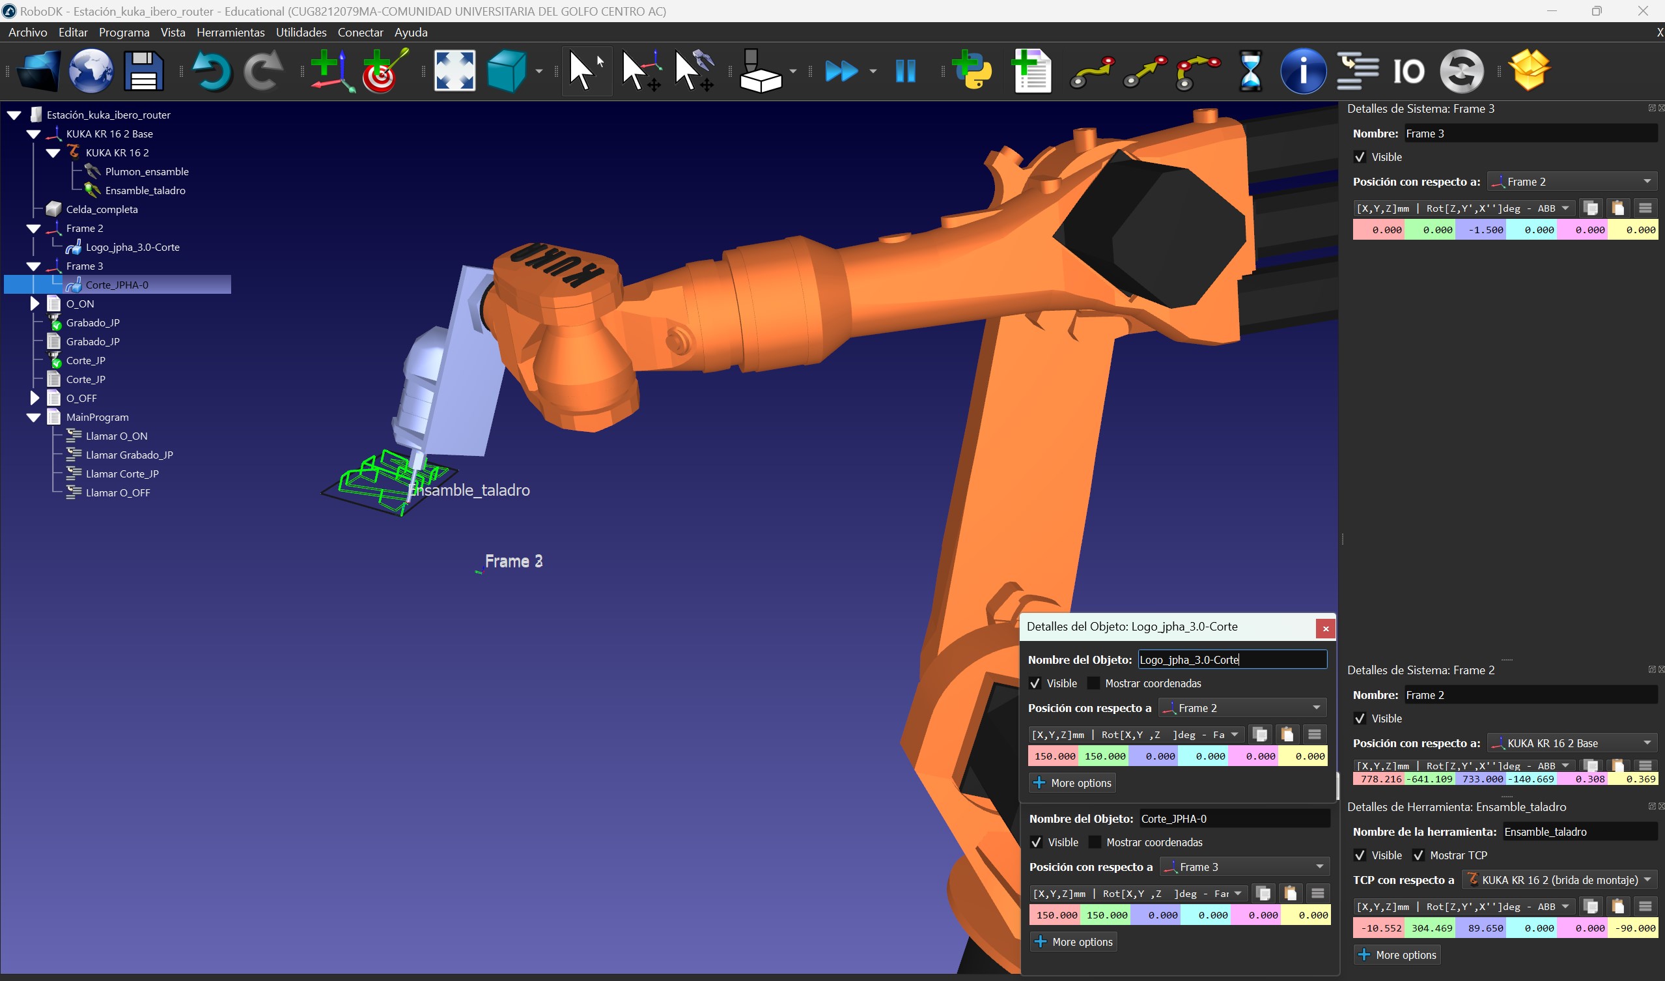Add circular move instruction icon
1665x981 pixels.
(1197, 72)
